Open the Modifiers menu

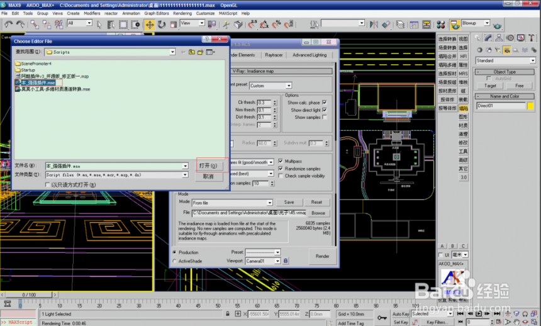coord(92,13)
